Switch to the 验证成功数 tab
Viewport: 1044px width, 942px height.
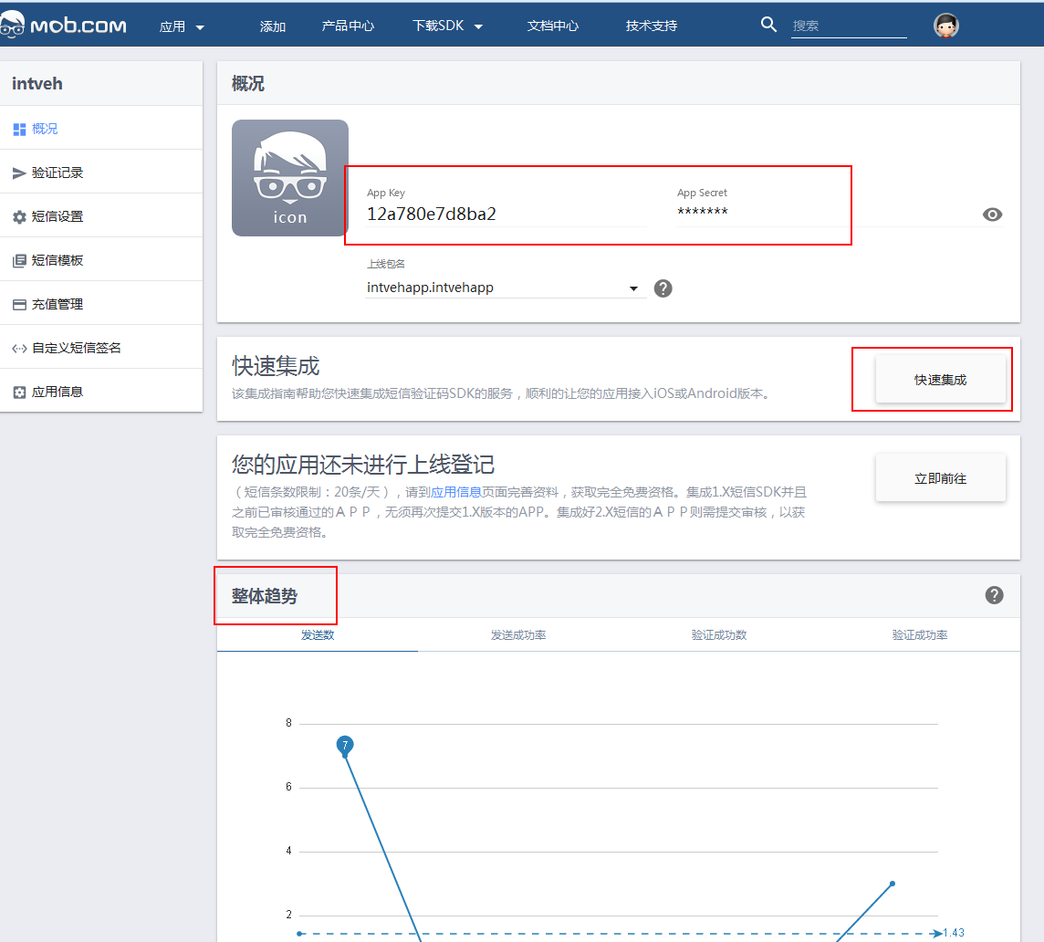[x=719, y=635]
